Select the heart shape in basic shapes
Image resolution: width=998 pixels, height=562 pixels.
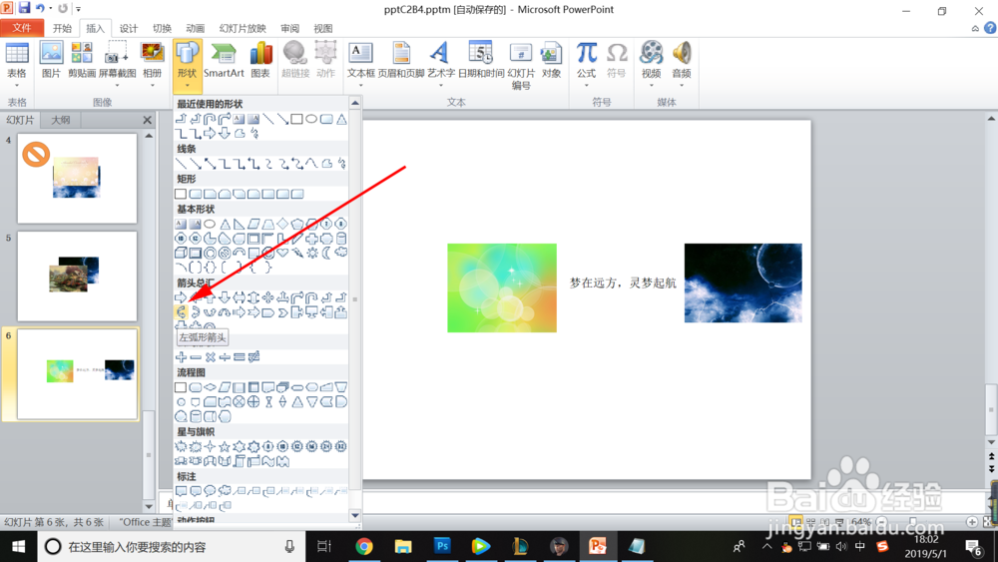coord(282,253)
